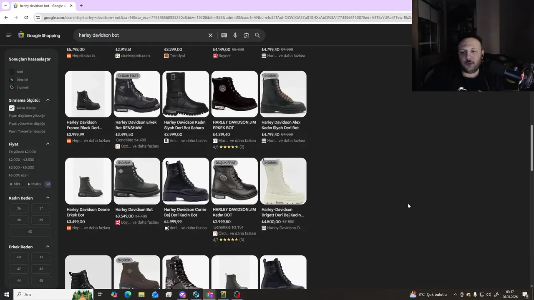Collapse the Erkek Beden section

point(48,247)
